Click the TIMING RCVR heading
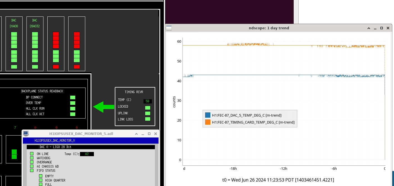Viewport: 394px width, 186px height. click(x=134, y=92)
